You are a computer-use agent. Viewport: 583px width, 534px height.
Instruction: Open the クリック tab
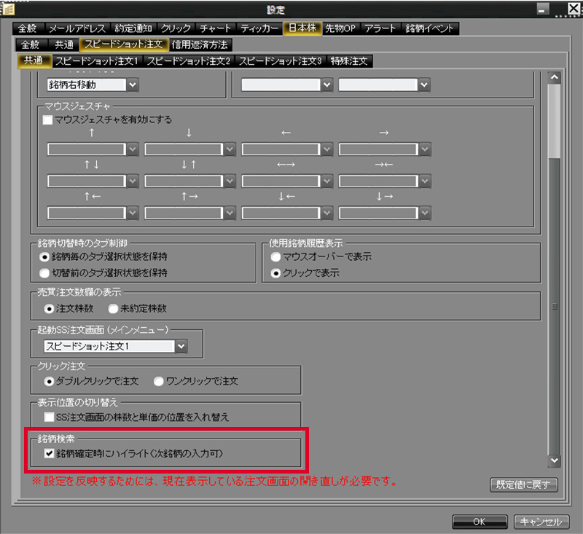176,28
